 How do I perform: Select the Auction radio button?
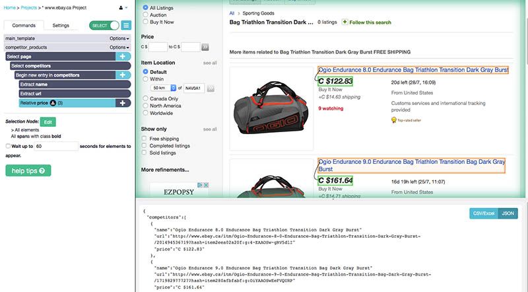pyautogui.click(x=145, y=15)
